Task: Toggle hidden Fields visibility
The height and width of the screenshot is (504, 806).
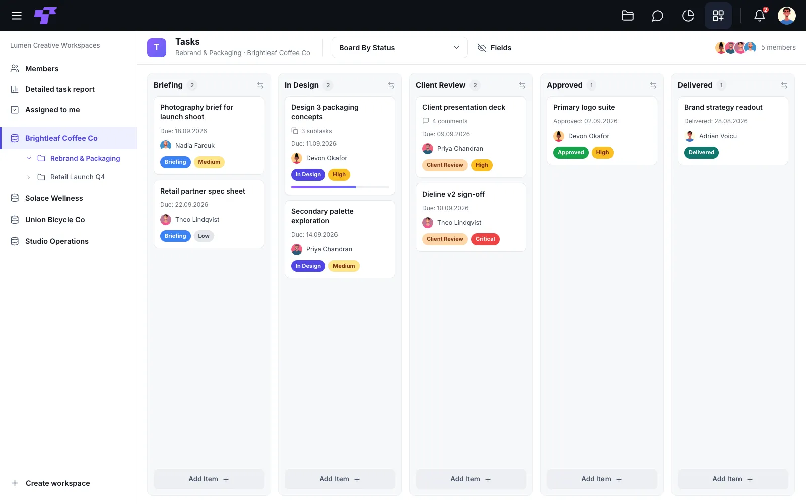Action: coord(494,48)
